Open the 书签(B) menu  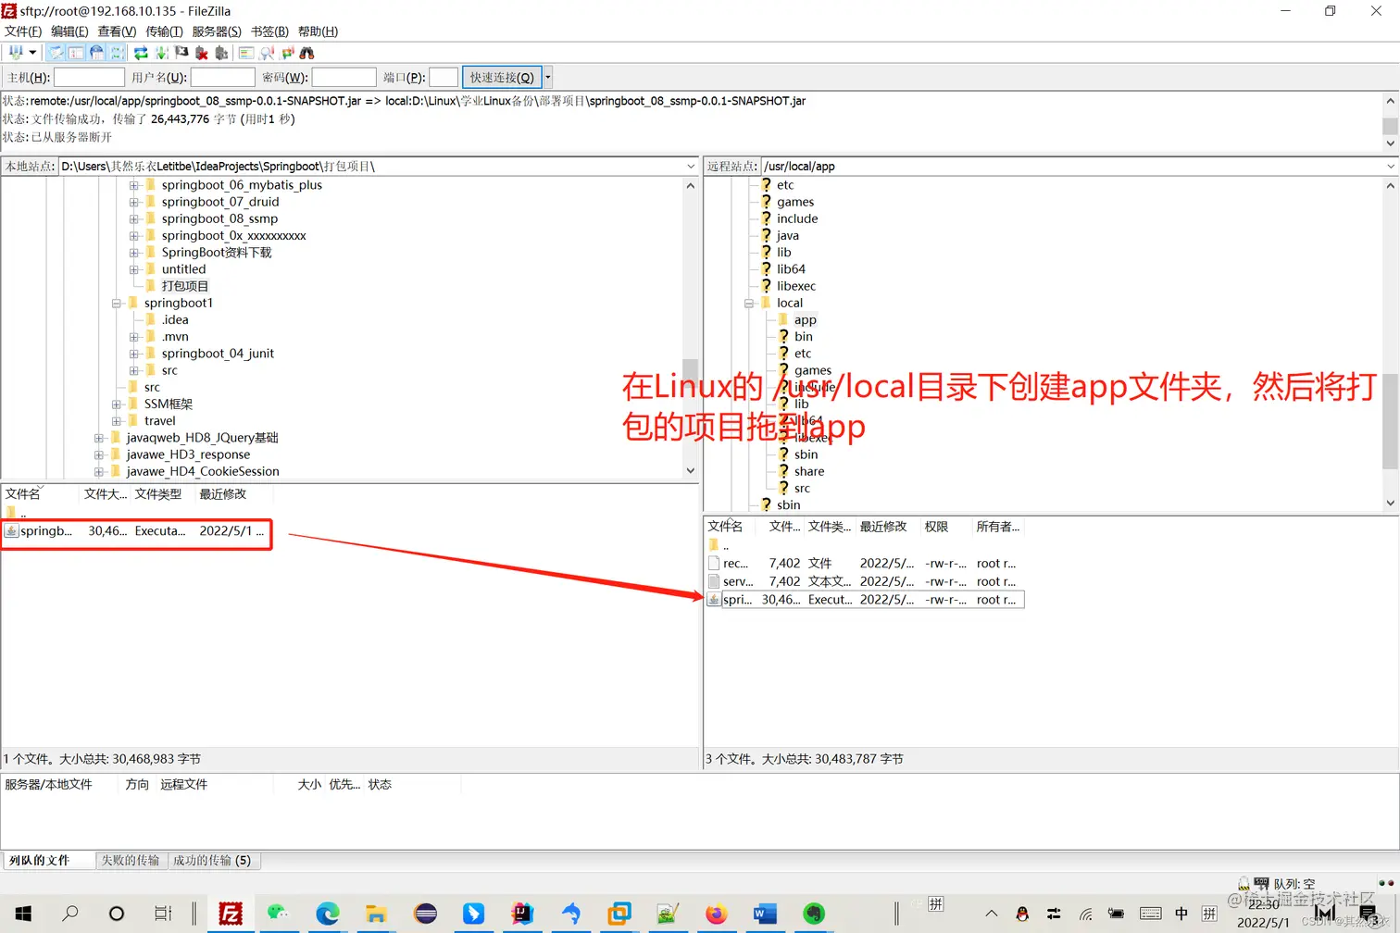coord(269,31)
